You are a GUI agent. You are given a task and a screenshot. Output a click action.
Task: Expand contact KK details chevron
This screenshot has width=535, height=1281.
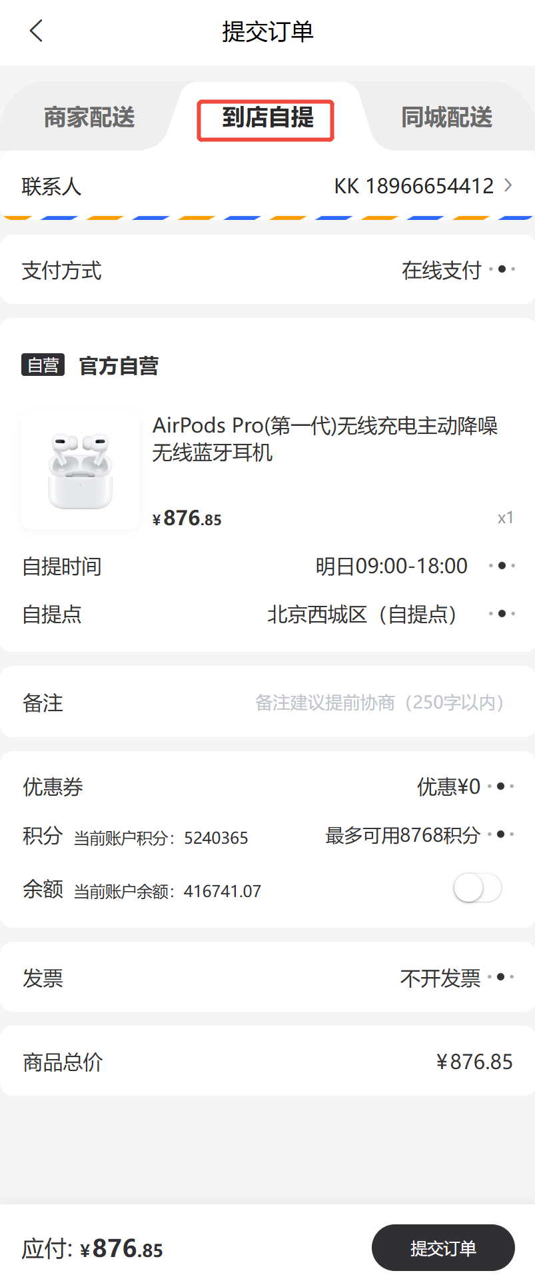click(508, 185)
